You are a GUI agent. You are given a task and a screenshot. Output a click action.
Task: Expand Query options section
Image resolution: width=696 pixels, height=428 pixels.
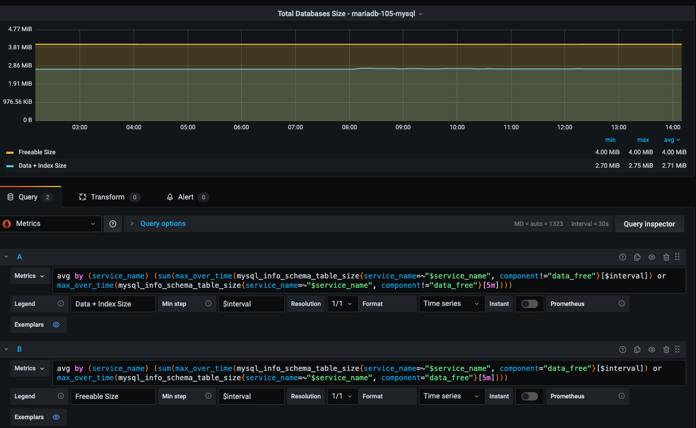point(162,224)
